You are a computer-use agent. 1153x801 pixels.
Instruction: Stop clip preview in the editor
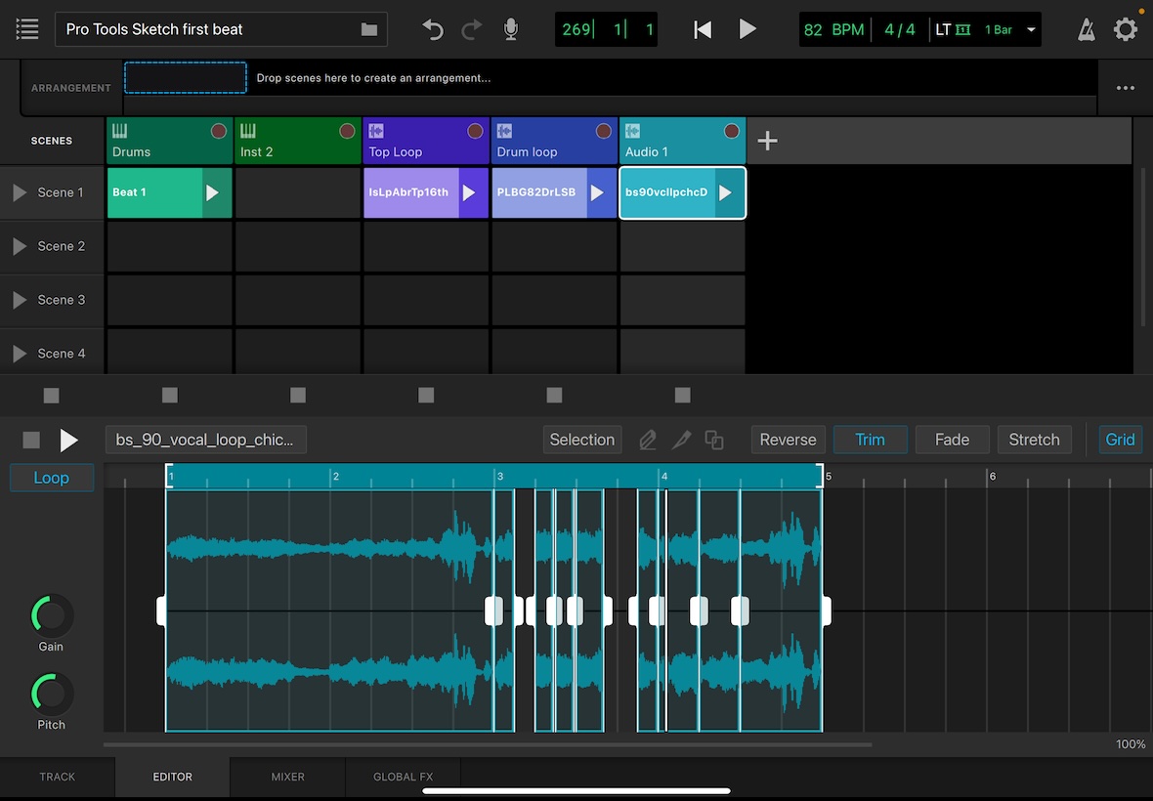point(31,440)
